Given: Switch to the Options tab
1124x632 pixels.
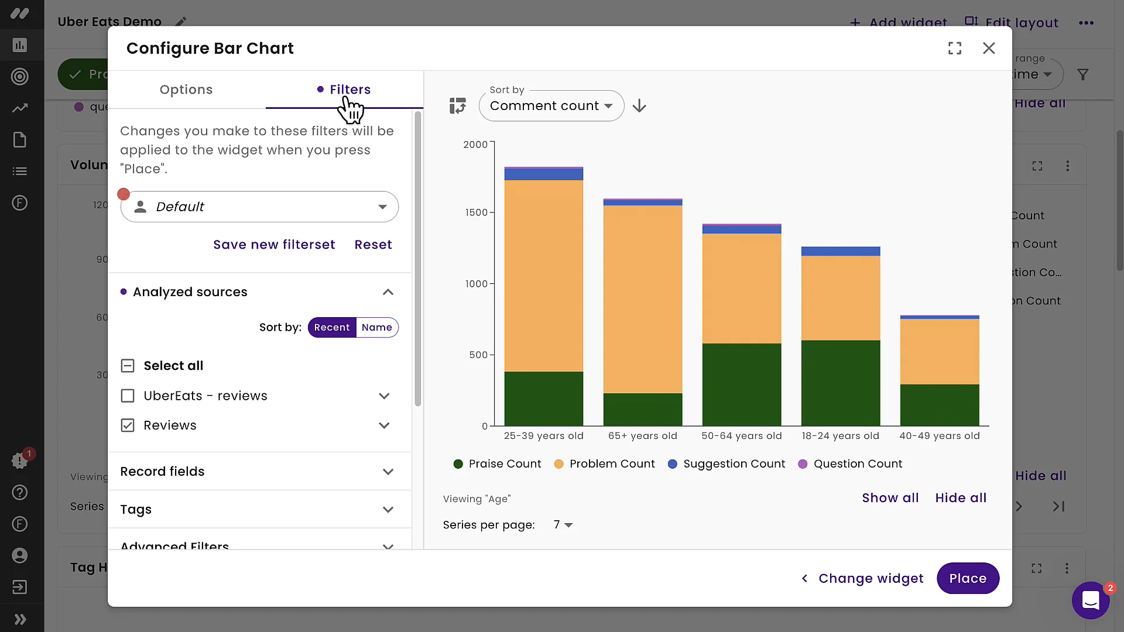Looking at the screenshot, I should [x=186, y=90].
